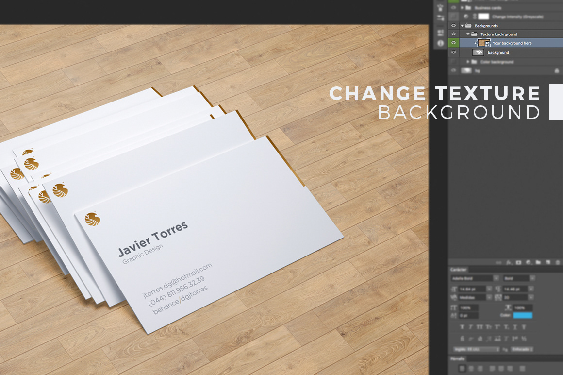
Task: Create a new layer
Action: (x=548, y=263)
